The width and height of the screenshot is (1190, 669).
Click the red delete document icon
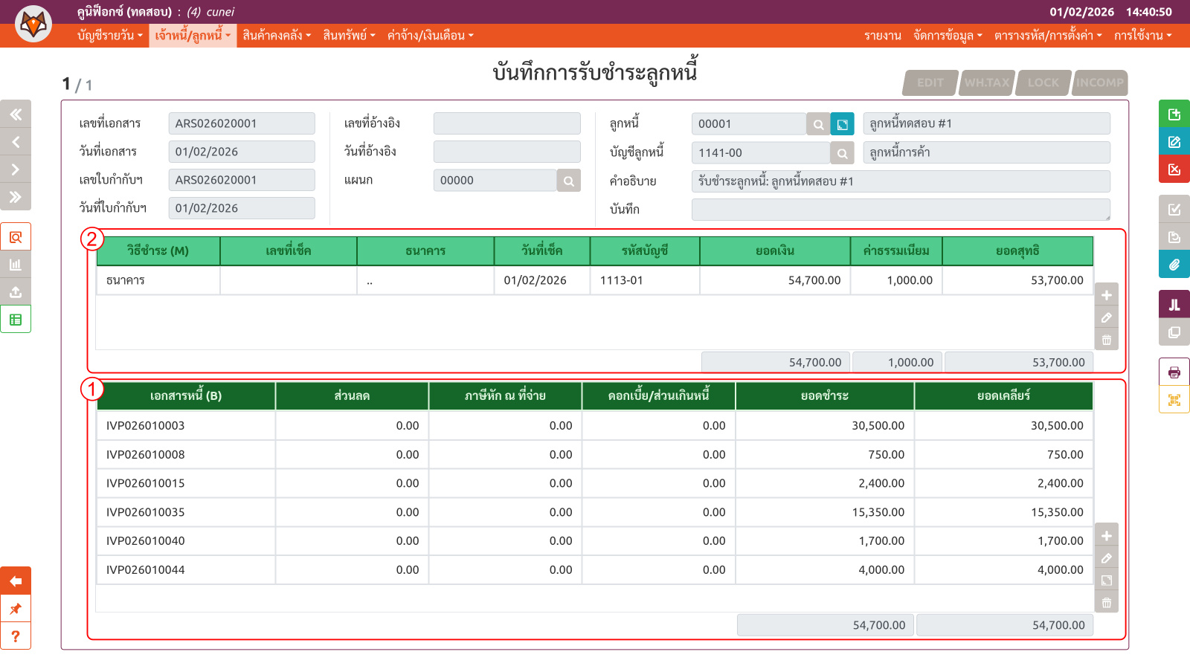coord(1174,169)
